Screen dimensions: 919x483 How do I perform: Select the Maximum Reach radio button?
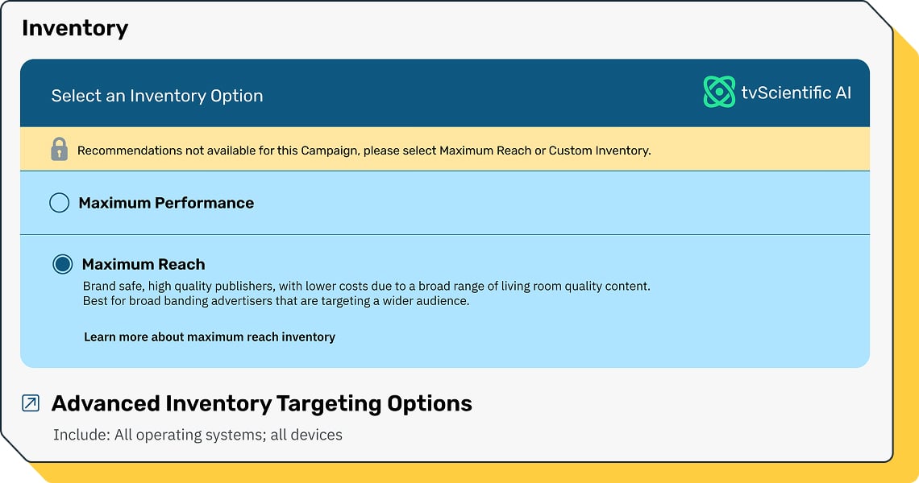tap(63, 264)
